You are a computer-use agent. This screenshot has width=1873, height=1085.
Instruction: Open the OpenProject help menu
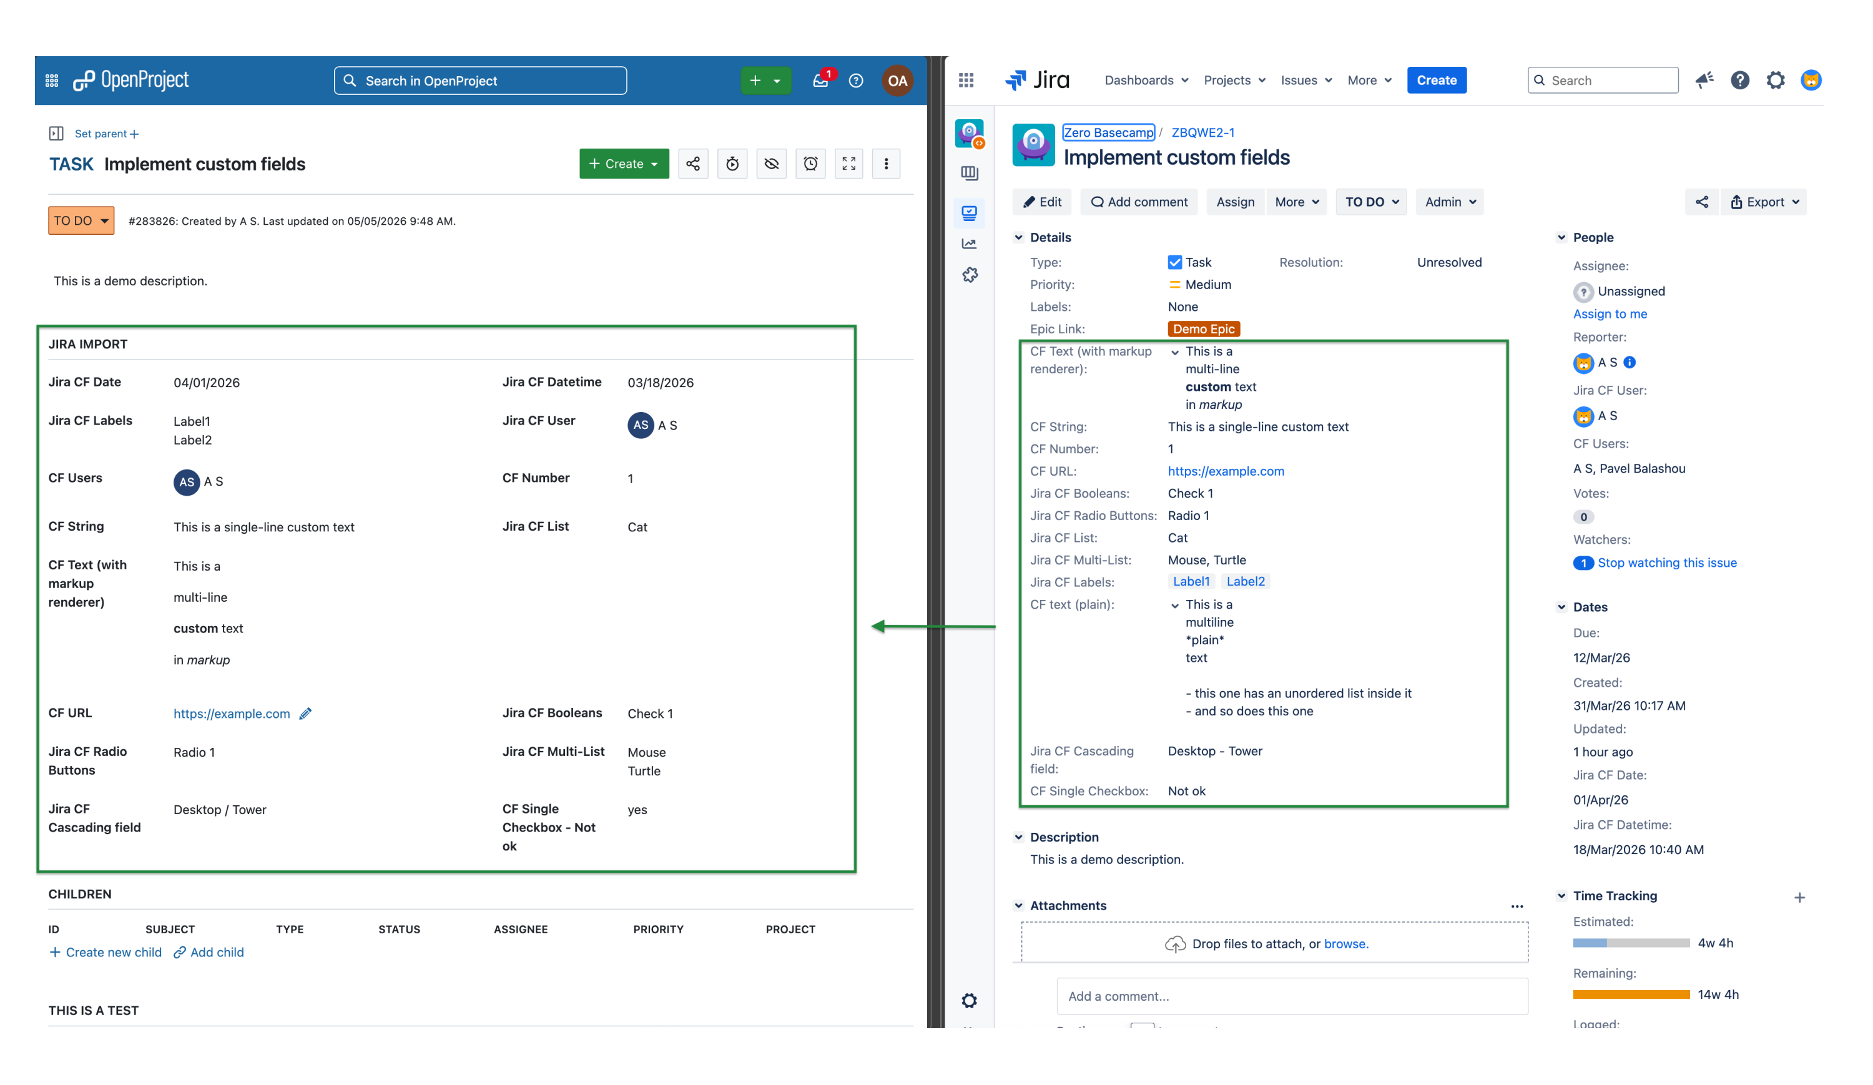[856, 81]
